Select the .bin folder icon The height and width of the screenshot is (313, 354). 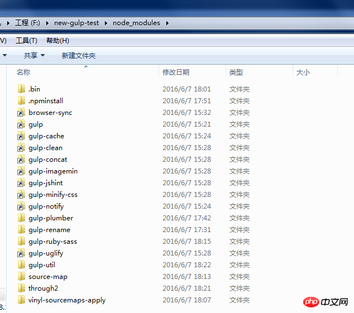click(21, 89)
